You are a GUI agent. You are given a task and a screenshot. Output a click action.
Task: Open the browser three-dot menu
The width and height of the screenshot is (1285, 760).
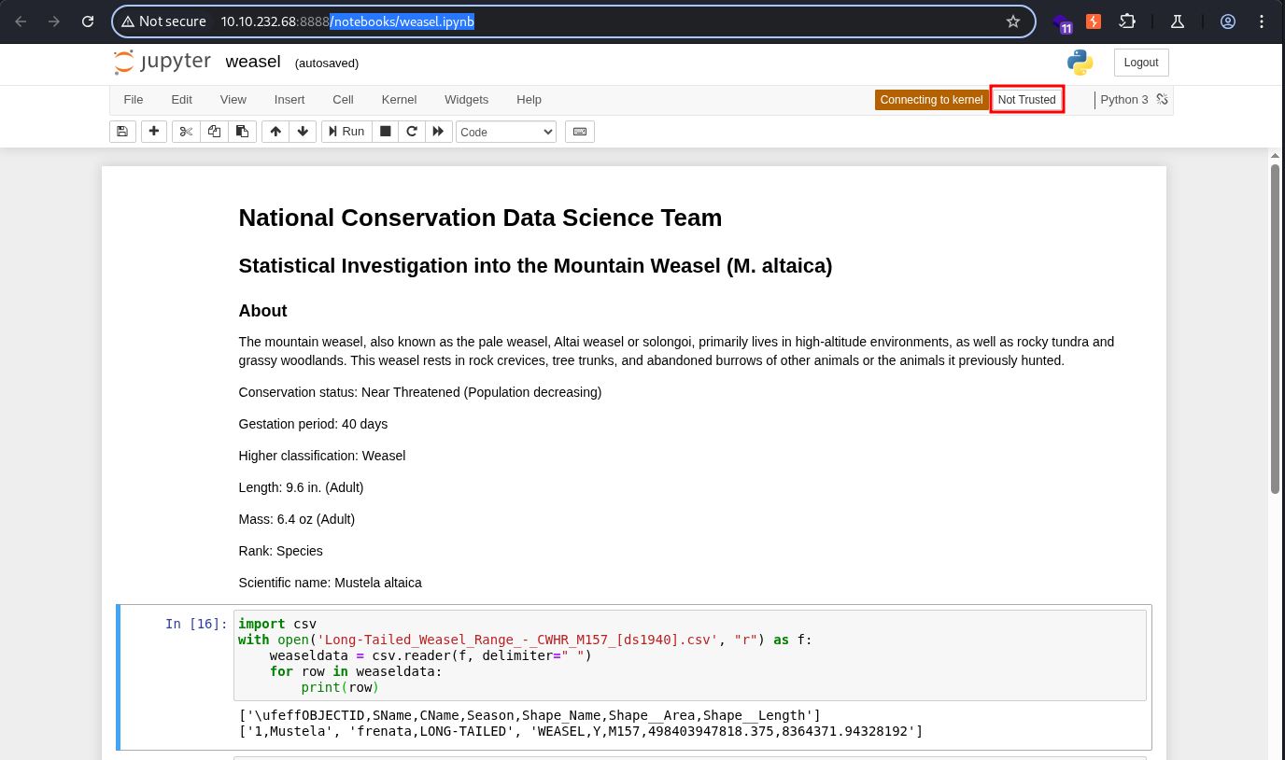(x=1262, y=21)
